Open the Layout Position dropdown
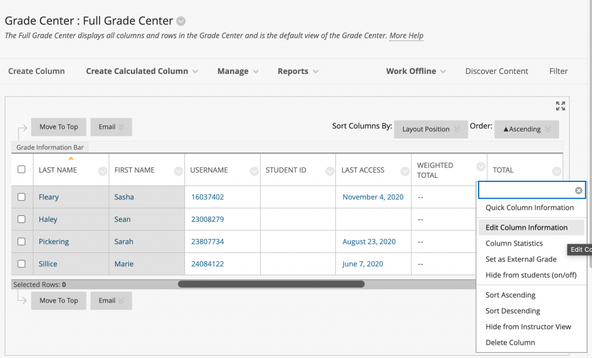 tap(431, 129)
